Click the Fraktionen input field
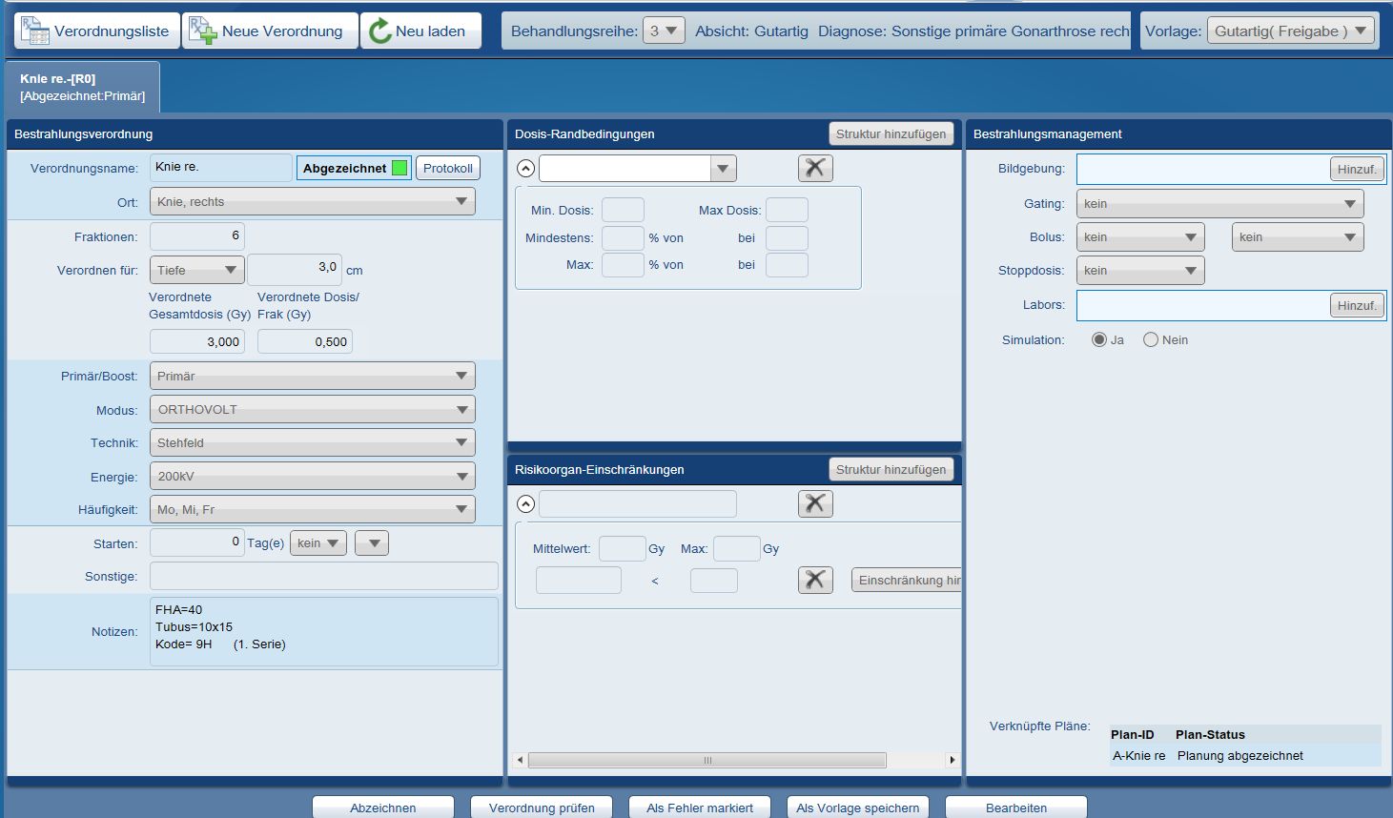The width and height of the screenshot is (1393, 818). click(197, 235)
